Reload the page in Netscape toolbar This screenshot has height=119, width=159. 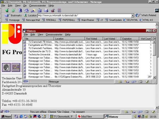(20, 10)
